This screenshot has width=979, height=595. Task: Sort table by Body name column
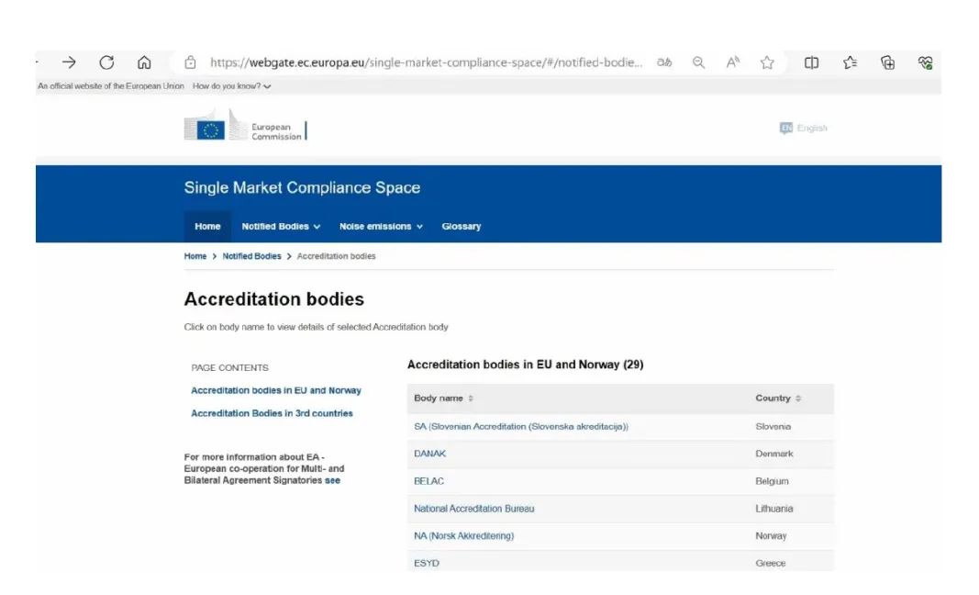click(x=444, y=399)
